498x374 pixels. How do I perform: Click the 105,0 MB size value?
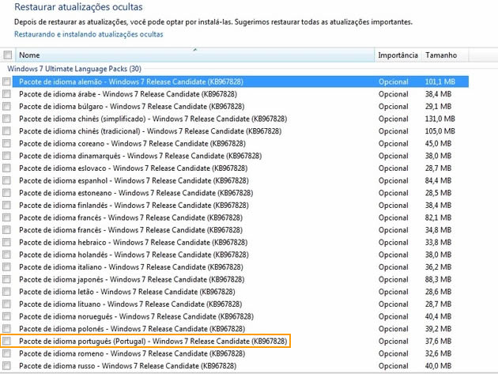440,131
